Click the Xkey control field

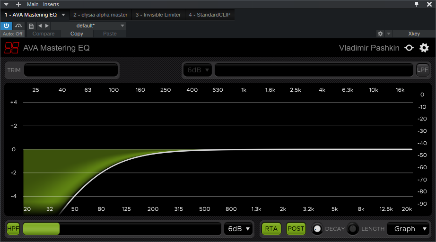tap(414, 34)
